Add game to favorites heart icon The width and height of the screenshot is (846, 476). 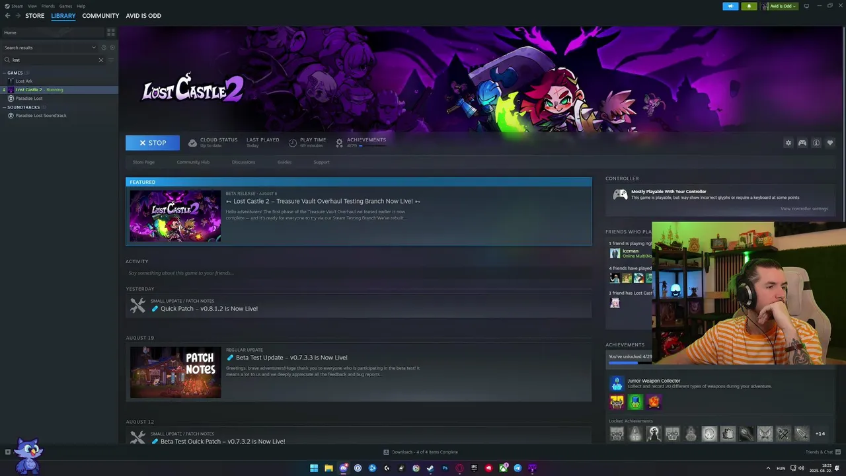point(830,143)
